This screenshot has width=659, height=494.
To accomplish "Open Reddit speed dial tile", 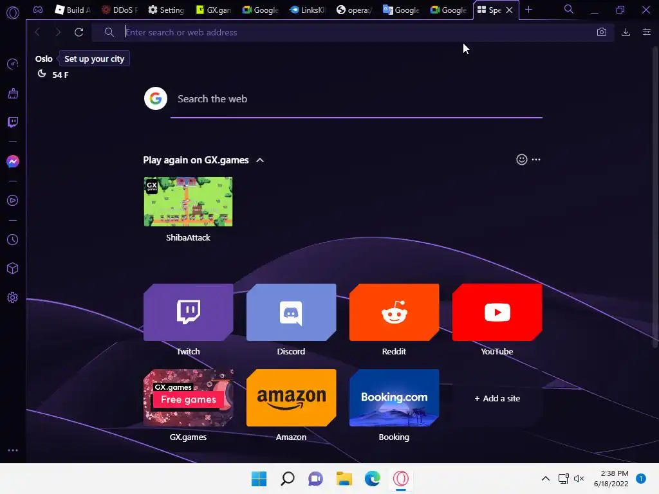I will point(394,312).
